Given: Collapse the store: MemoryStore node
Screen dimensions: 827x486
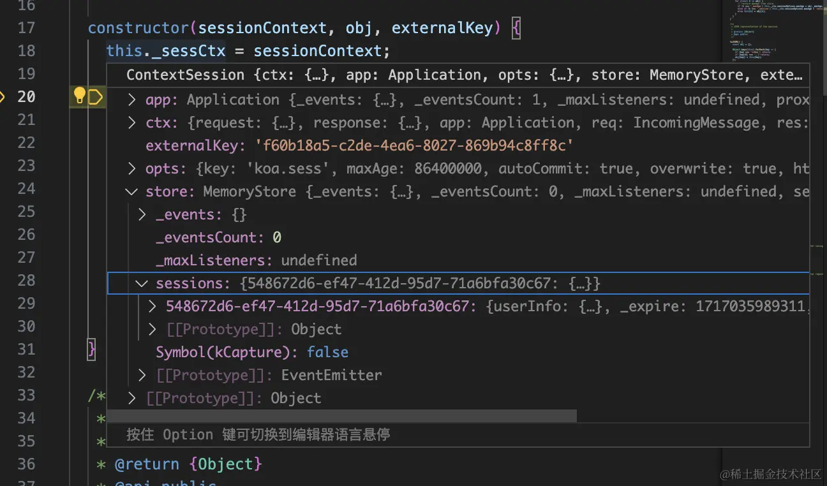Looking at the screenshot, I should [131, 191].
